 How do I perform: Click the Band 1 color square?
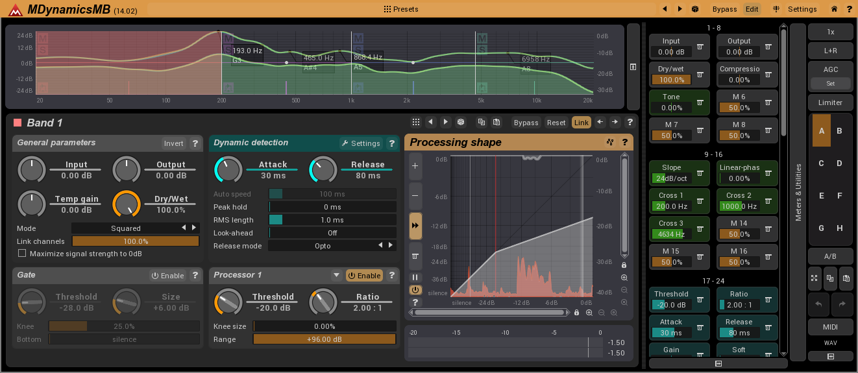pyautogui.click(x=18, y=122)
